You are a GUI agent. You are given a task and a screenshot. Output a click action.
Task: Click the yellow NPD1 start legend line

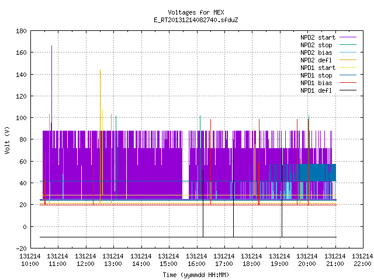point(348,68)
